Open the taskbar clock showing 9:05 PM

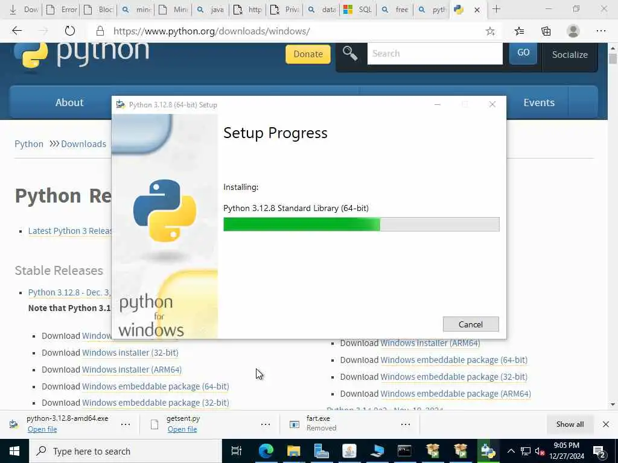(566, 451)
